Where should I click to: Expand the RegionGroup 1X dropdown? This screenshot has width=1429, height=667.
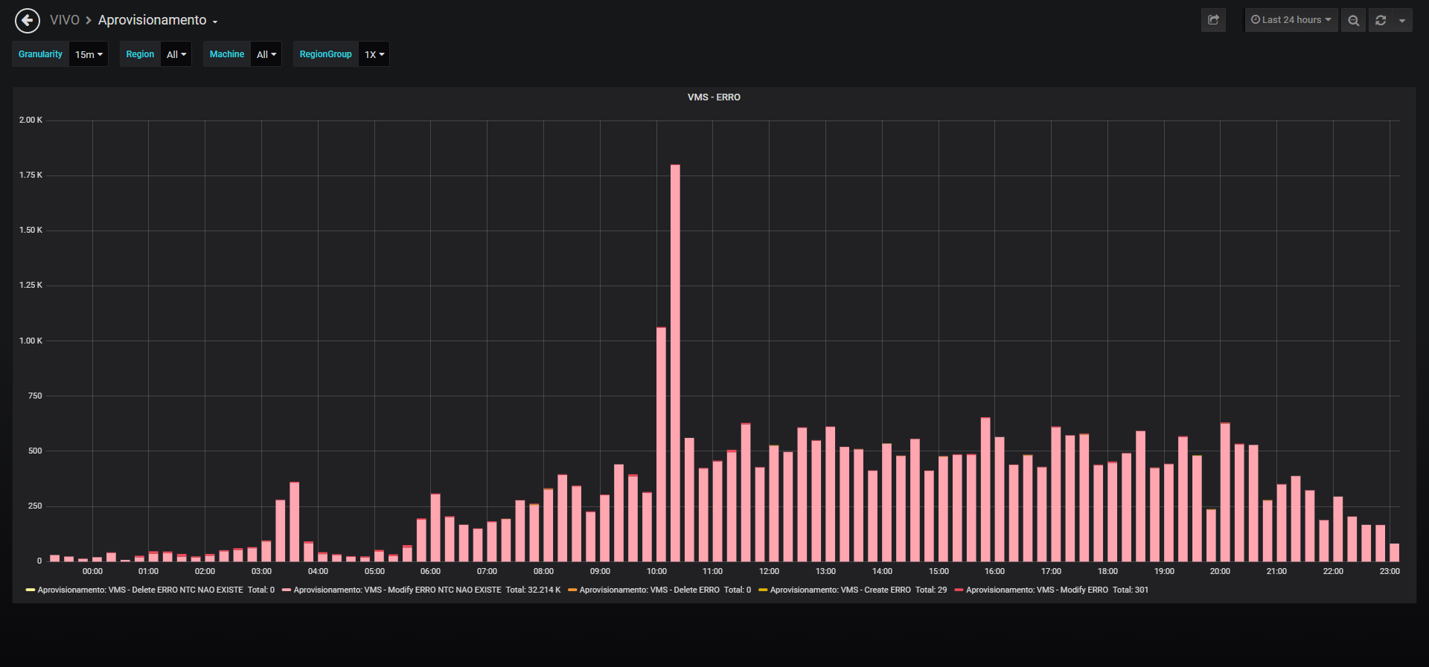(374, 54)
